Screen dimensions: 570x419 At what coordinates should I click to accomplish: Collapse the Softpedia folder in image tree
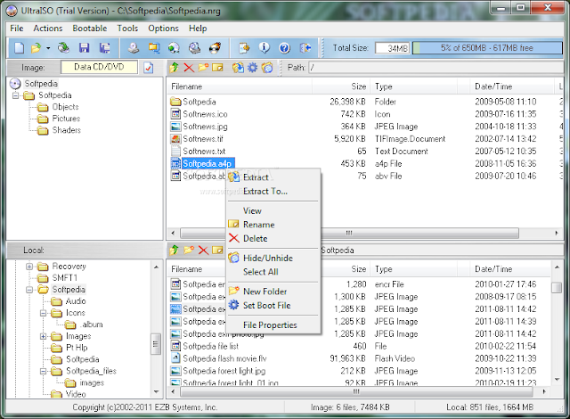click(16, 95)
